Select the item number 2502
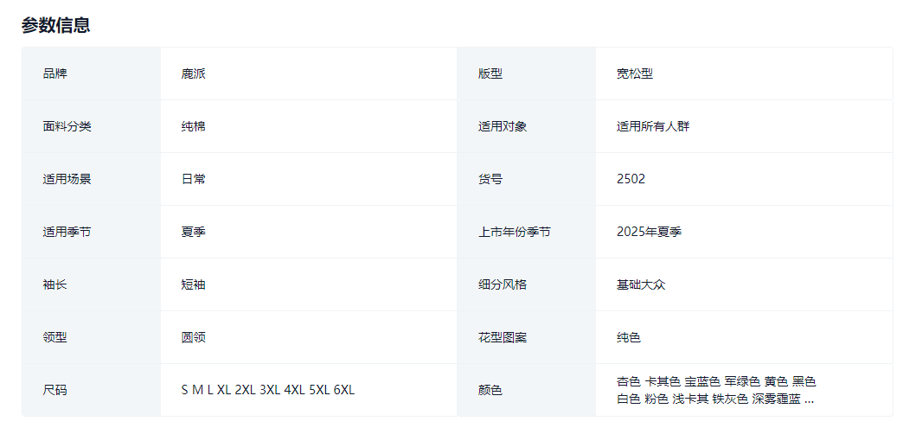Screen dimensions: 916x447 pos(631,179)
